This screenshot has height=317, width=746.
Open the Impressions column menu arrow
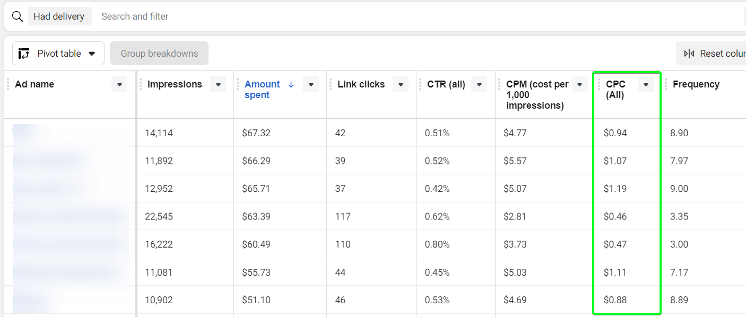[x=218, y=84]
